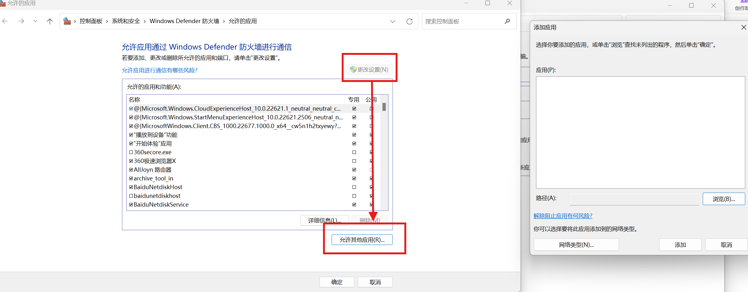748x292 pixels.
Task: Open 网络类型(N)... button
Action: (x=576, y=245)
